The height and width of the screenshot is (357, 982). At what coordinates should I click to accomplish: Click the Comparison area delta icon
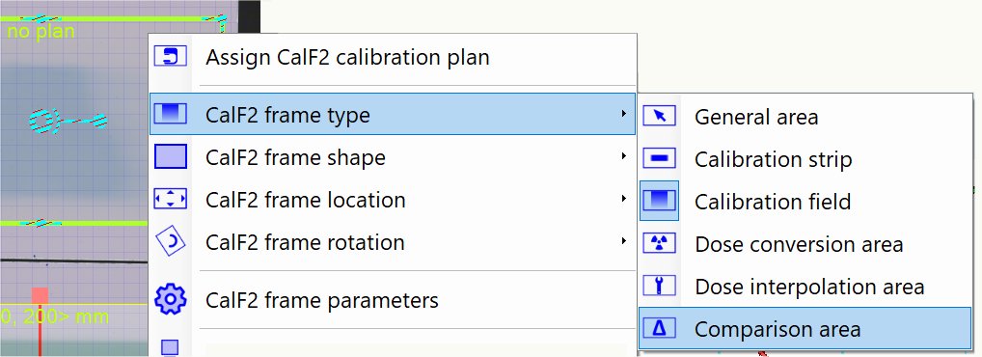pyautogui.click(x=660, y=328)
